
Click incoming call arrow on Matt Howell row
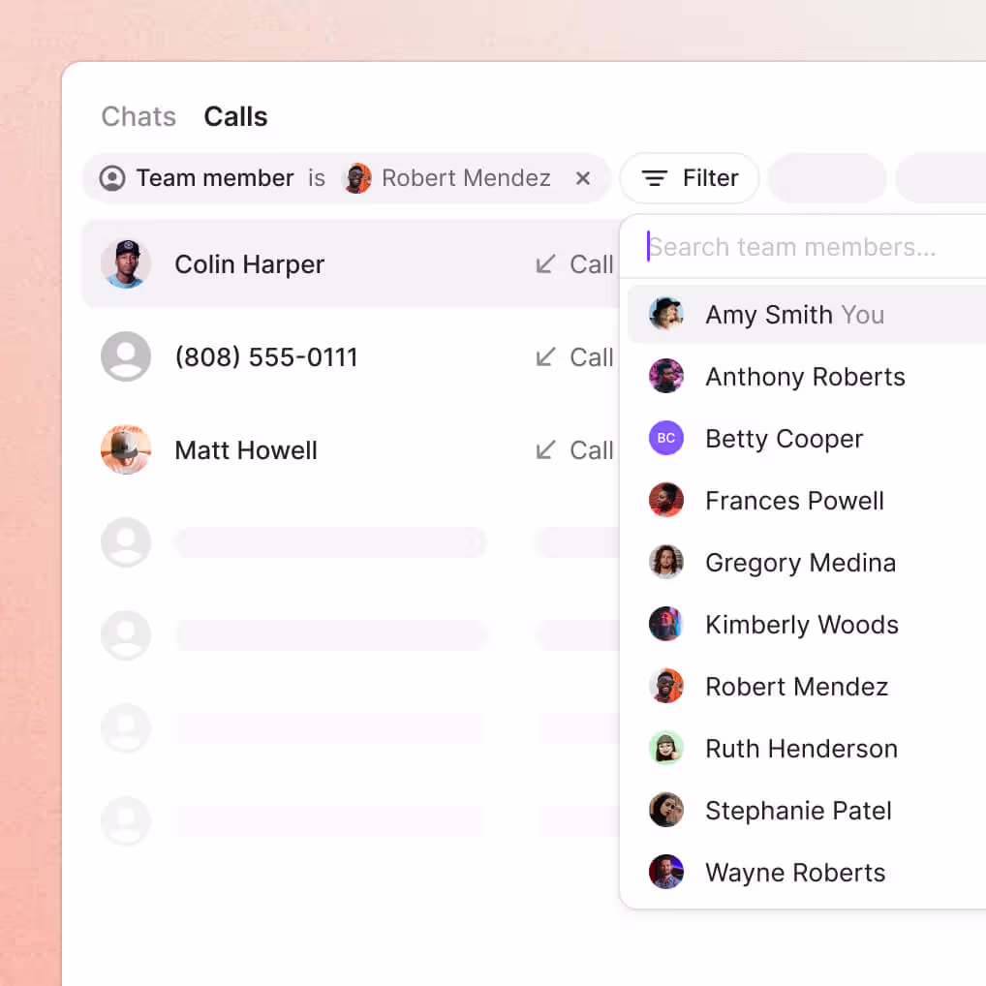[x=546, y=450]
